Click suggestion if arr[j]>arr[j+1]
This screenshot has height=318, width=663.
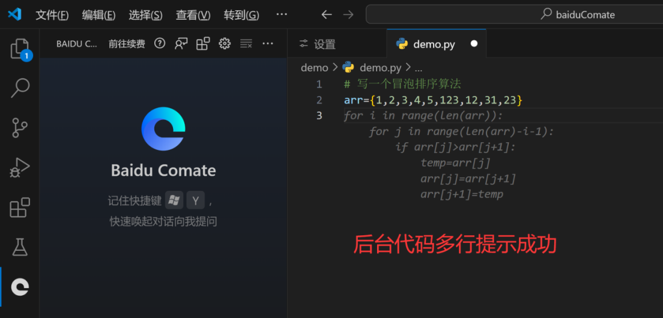[456, 148]
